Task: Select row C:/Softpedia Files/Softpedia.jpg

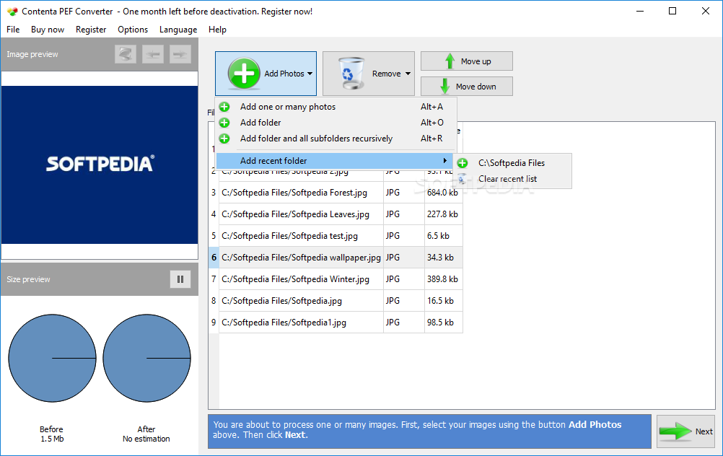Action: (336, 301)
